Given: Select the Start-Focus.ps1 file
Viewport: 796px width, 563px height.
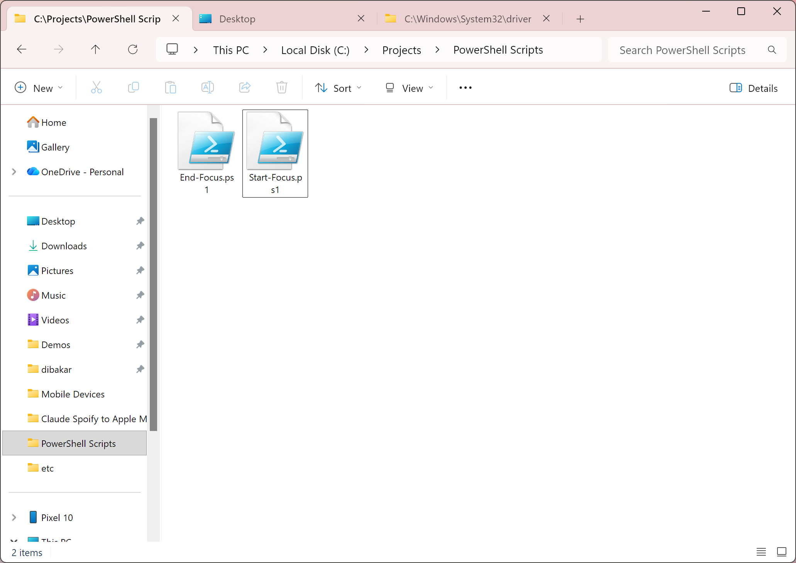Looking at the screenshot, I should [x=275, y=153].
